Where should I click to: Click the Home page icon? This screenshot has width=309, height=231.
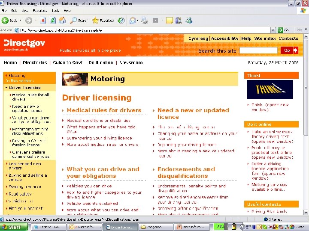[62, 20]
